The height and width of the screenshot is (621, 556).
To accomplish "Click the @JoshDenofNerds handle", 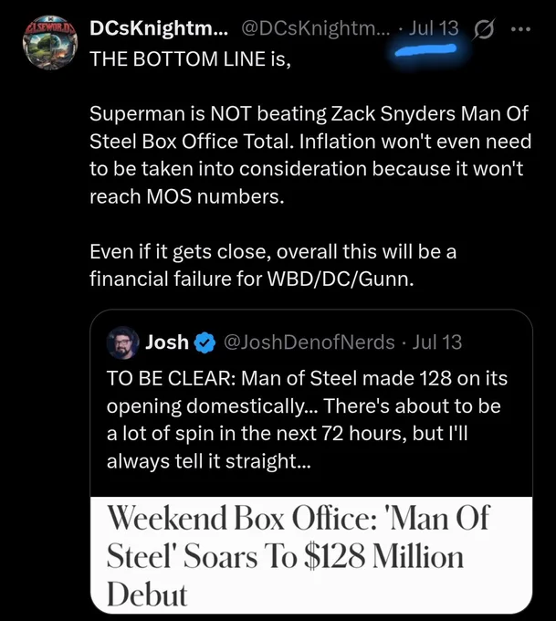I will (309, 342).
